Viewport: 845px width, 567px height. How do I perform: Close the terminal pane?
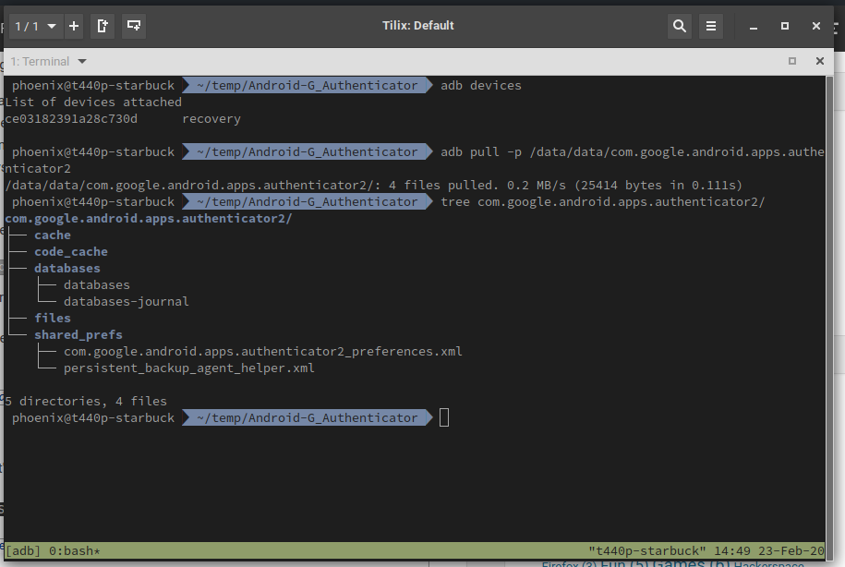point(820,61)
